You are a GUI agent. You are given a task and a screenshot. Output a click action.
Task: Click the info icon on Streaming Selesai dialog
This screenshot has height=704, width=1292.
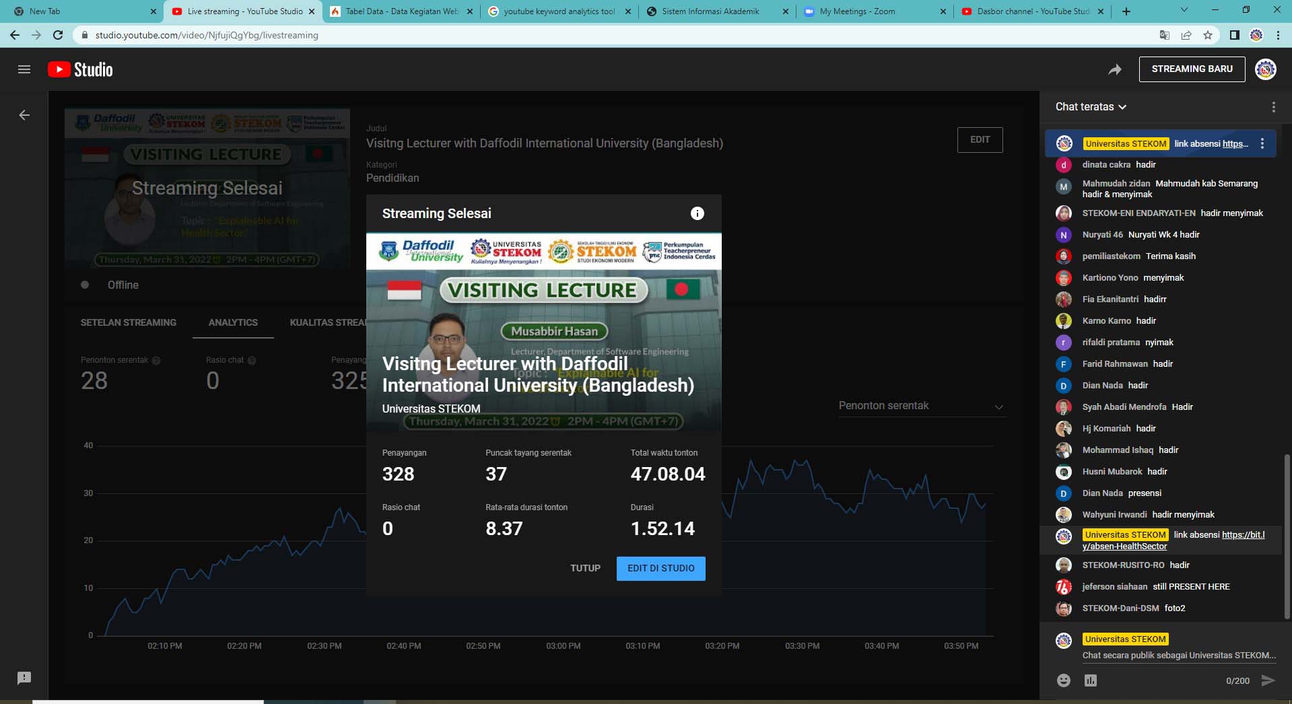(x=698, y=213)
